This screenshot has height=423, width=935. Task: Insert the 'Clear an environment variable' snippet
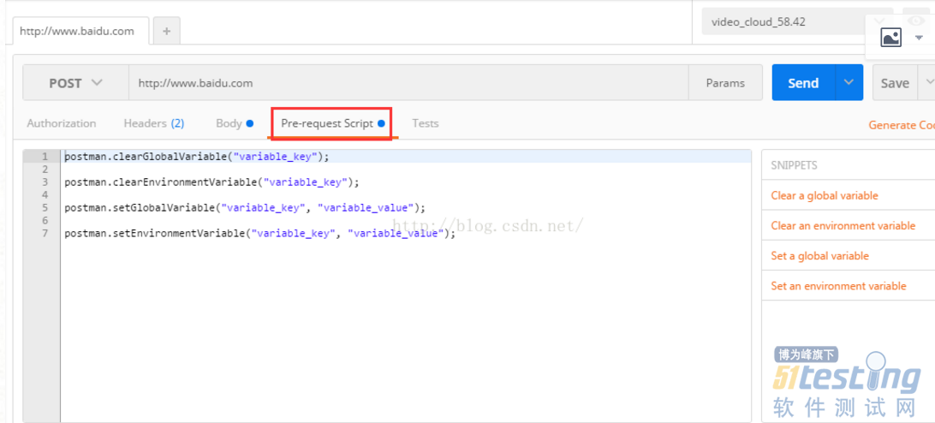pos(843,225)
